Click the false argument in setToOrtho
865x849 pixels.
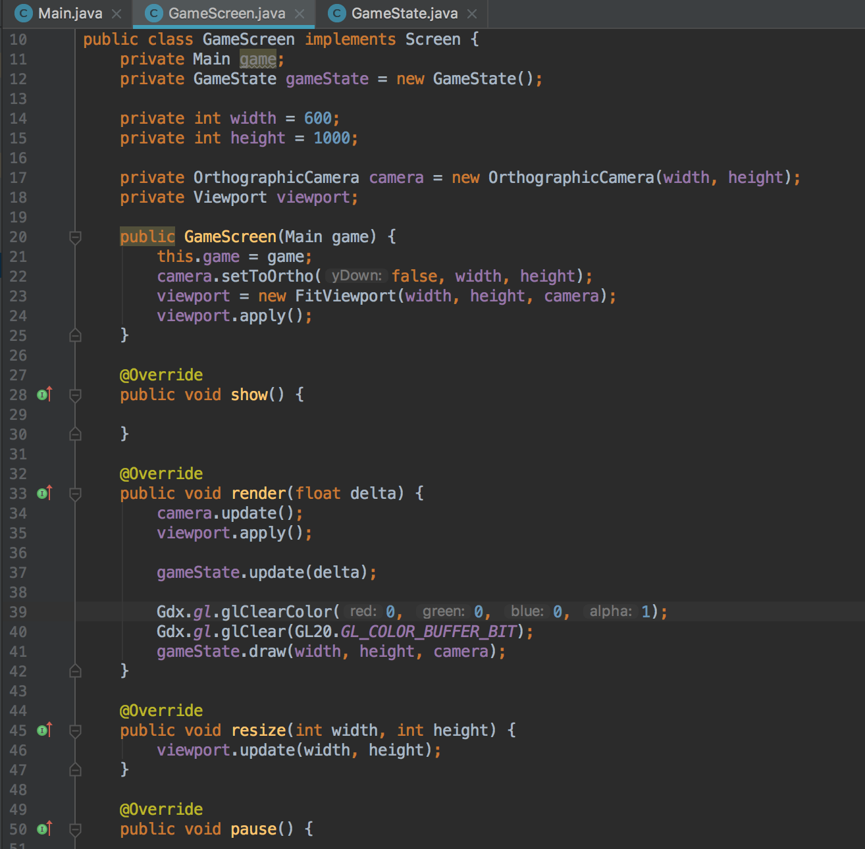pos(414,276)
